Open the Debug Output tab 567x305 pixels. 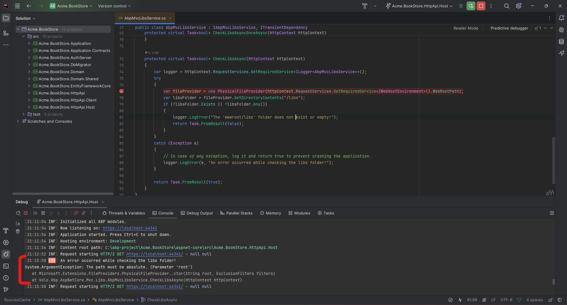[197, 213]
